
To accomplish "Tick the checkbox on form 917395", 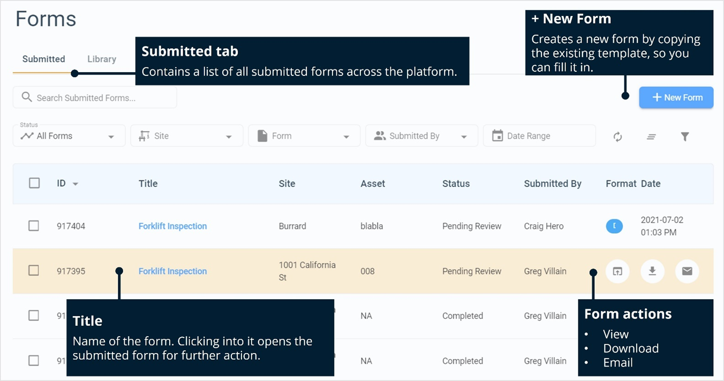I will [34, 271].
